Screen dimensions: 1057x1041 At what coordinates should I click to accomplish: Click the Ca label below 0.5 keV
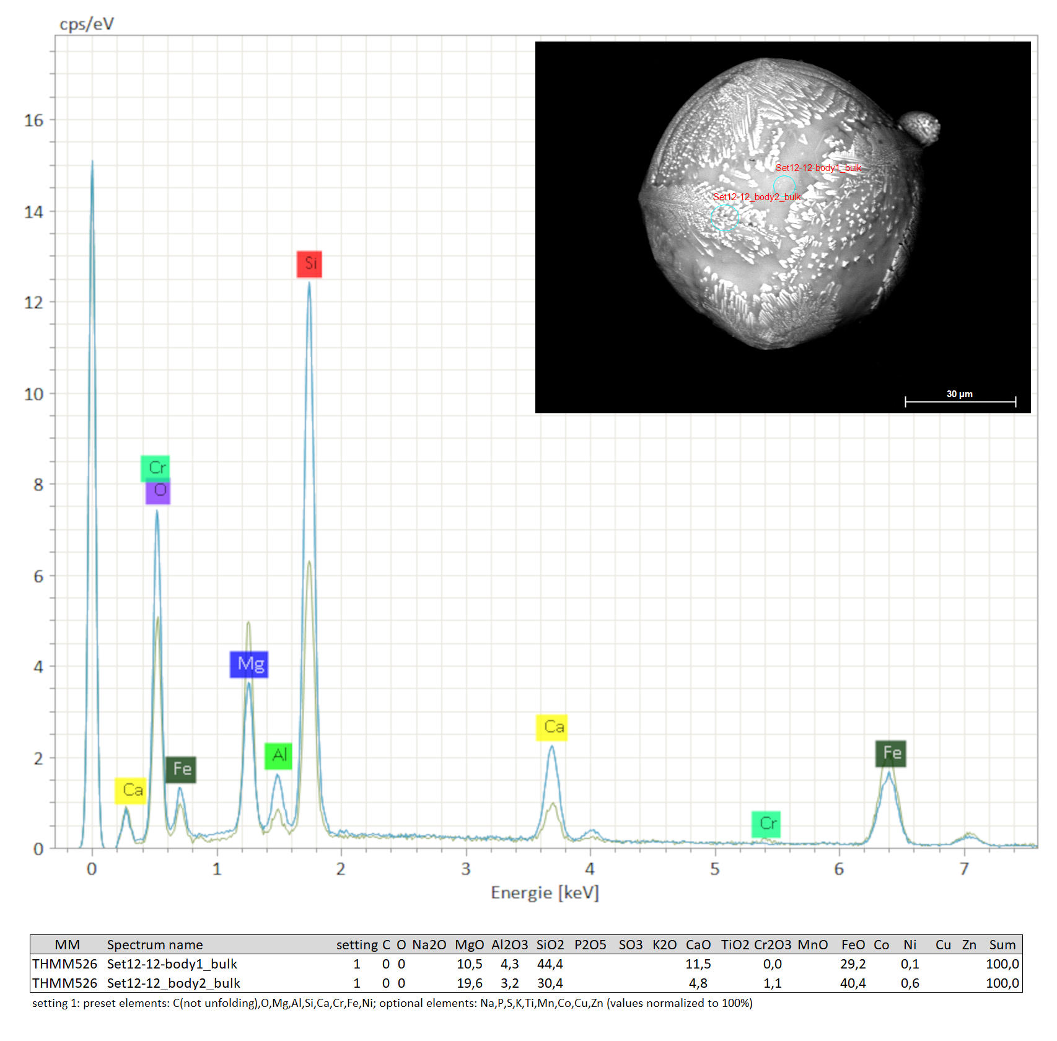pos(131,791)
